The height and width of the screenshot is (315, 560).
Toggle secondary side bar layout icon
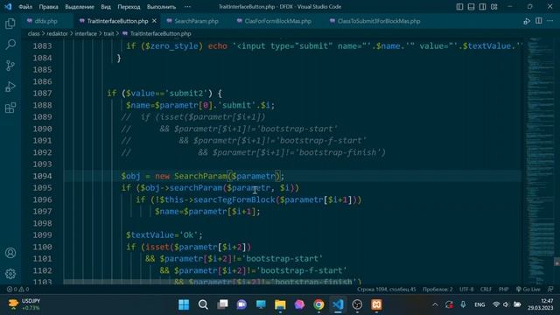[482, 6]
